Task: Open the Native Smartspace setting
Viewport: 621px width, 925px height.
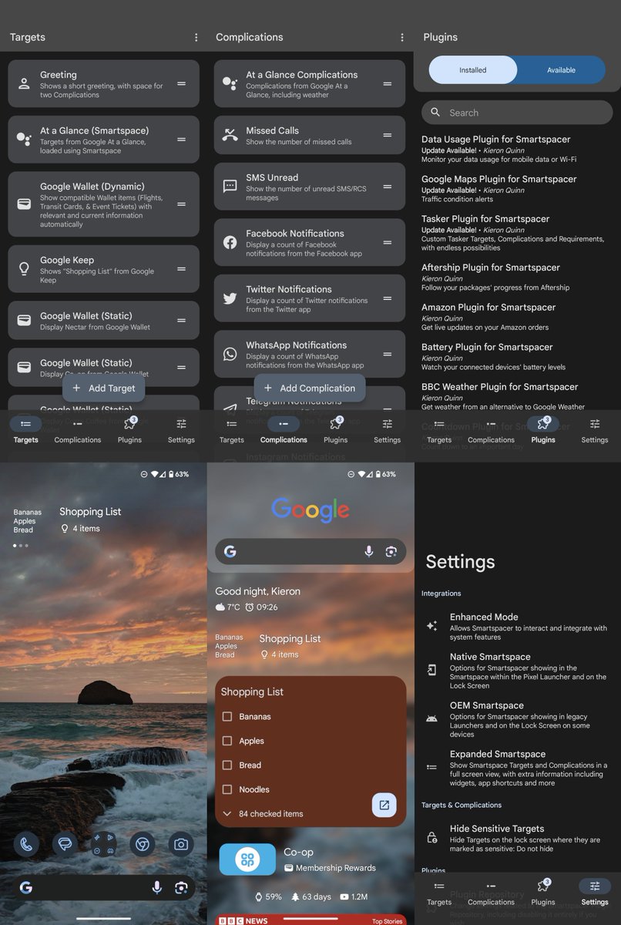Action: tap(518, 671)
